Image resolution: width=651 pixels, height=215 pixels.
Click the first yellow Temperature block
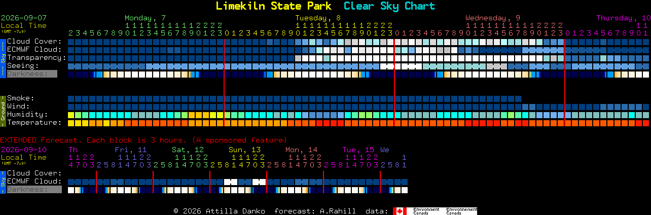[x=71, y=123]
